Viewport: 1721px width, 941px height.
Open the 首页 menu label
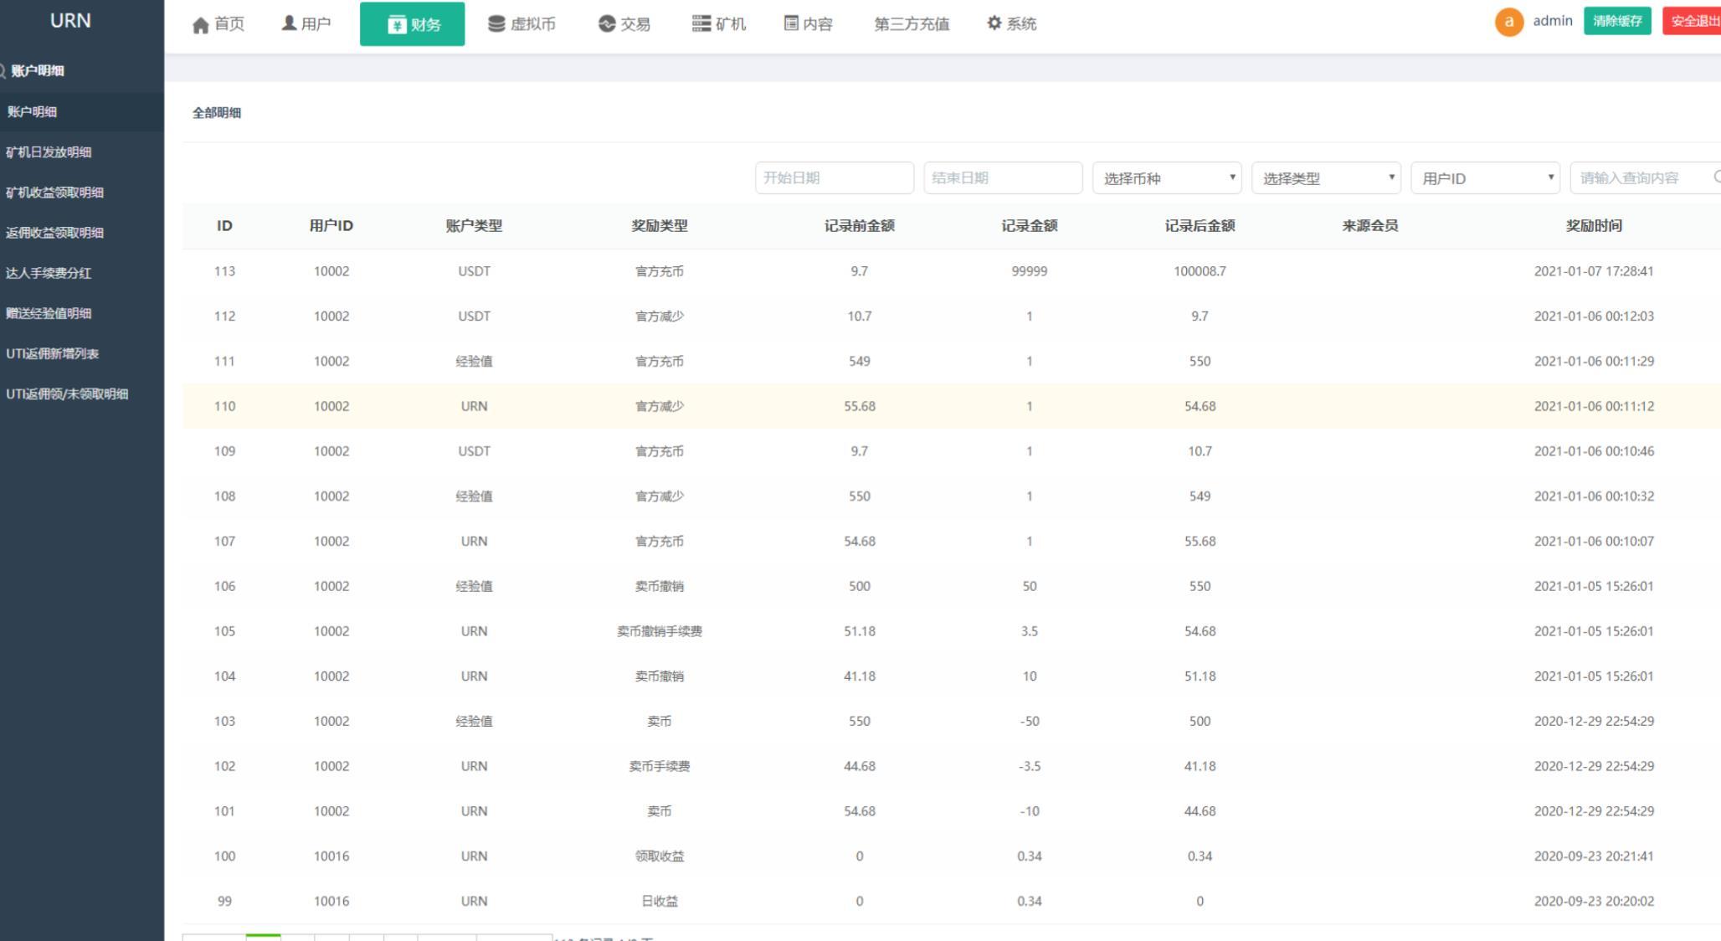[229, 23]
